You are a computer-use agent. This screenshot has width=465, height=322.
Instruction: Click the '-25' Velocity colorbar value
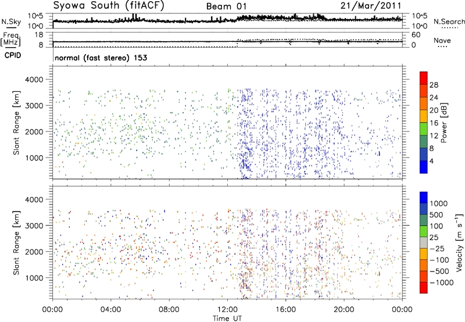tap(437, 248)
